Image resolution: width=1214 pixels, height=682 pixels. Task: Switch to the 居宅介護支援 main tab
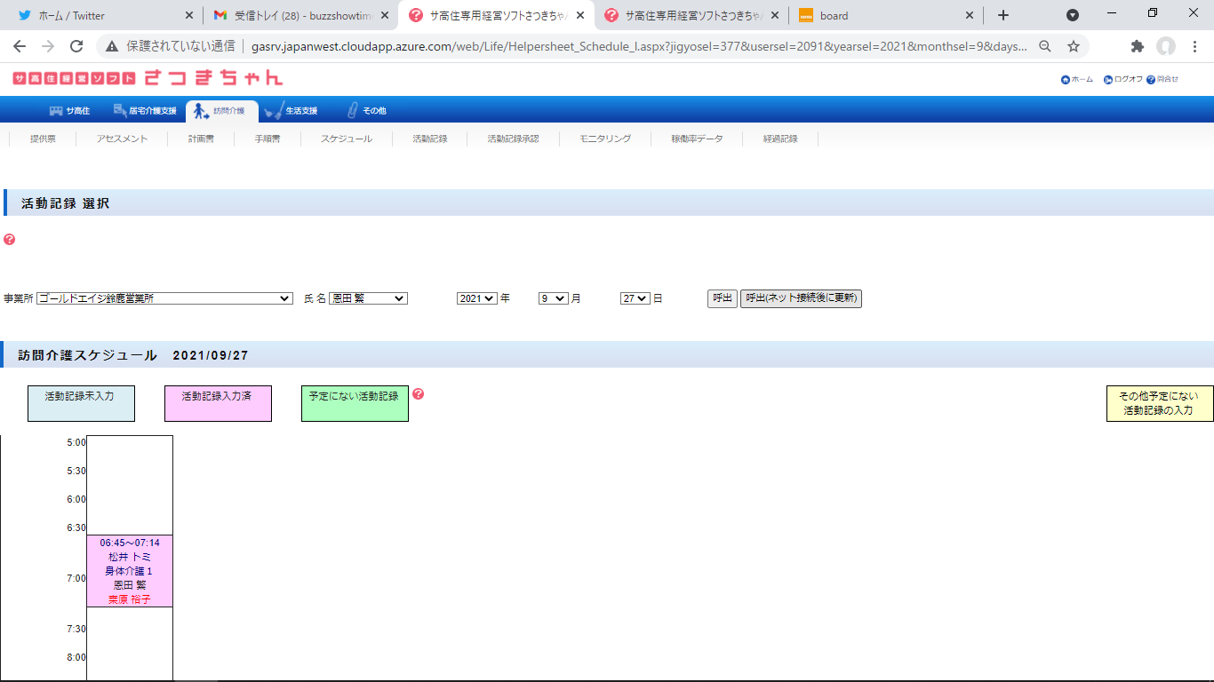pyautogui.click(x=145, y=111)
